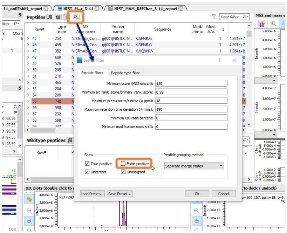Click zoom-in magnifier in right lower plot toolbar
The height and width of the screenshot is (233, 287).
click(197, 221)
